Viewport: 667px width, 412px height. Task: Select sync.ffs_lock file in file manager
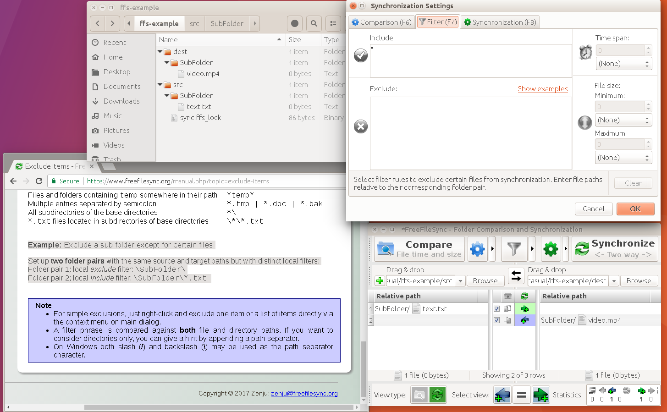(x=200, y=118)
